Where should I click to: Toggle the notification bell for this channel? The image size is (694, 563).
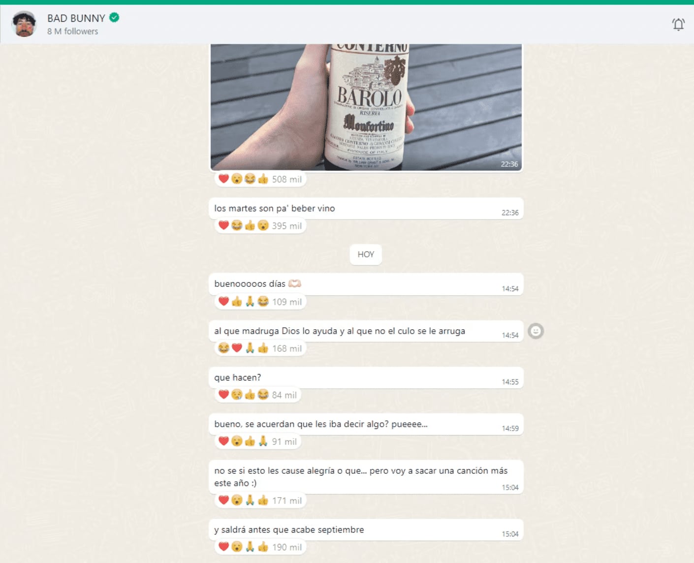pyautogui.click(x=678, y=24)
